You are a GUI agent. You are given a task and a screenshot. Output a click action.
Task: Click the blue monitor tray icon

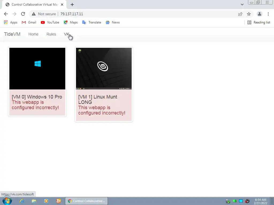[241, 201]
